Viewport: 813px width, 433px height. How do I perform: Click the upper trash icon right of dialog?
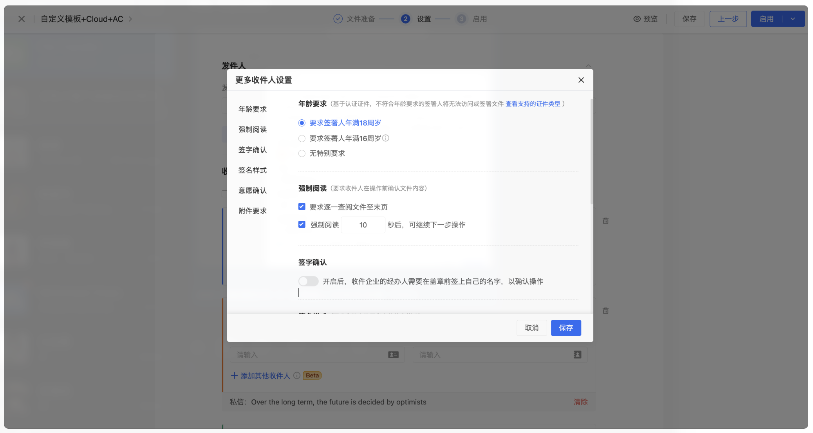[x=605, y=221]
